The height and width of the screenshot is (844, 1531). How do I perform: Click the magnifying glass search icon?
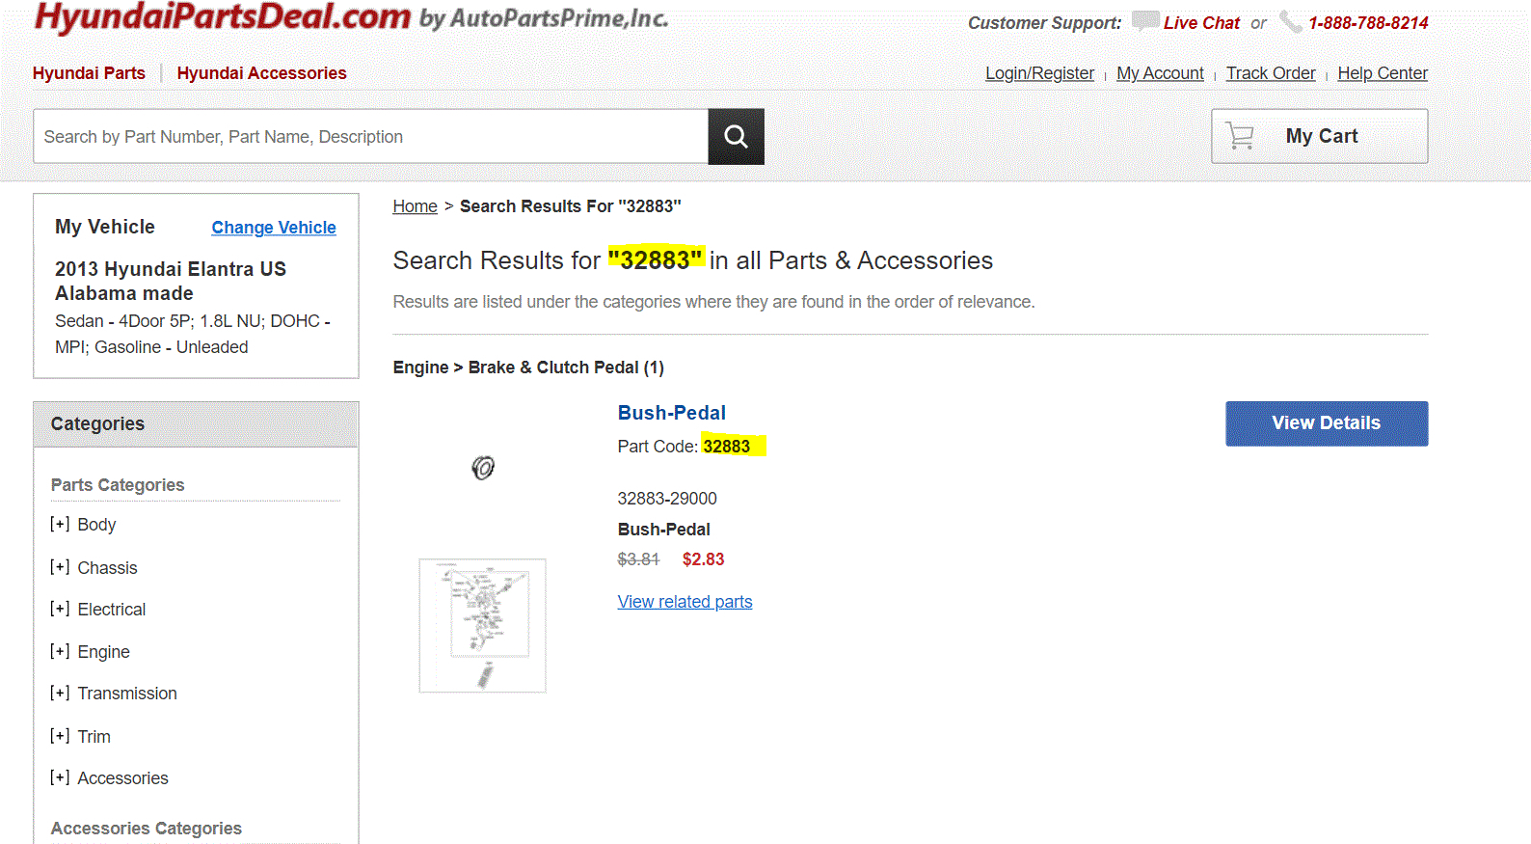tap(736, 136)
